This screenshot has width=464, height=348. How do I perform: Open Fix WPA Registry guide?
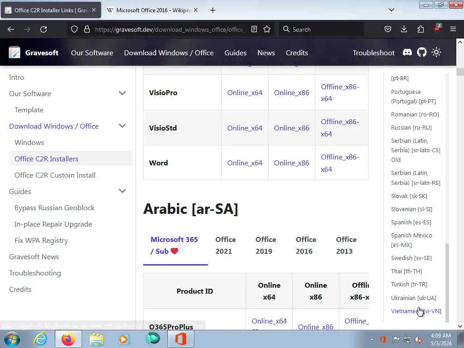coord(41,240)
